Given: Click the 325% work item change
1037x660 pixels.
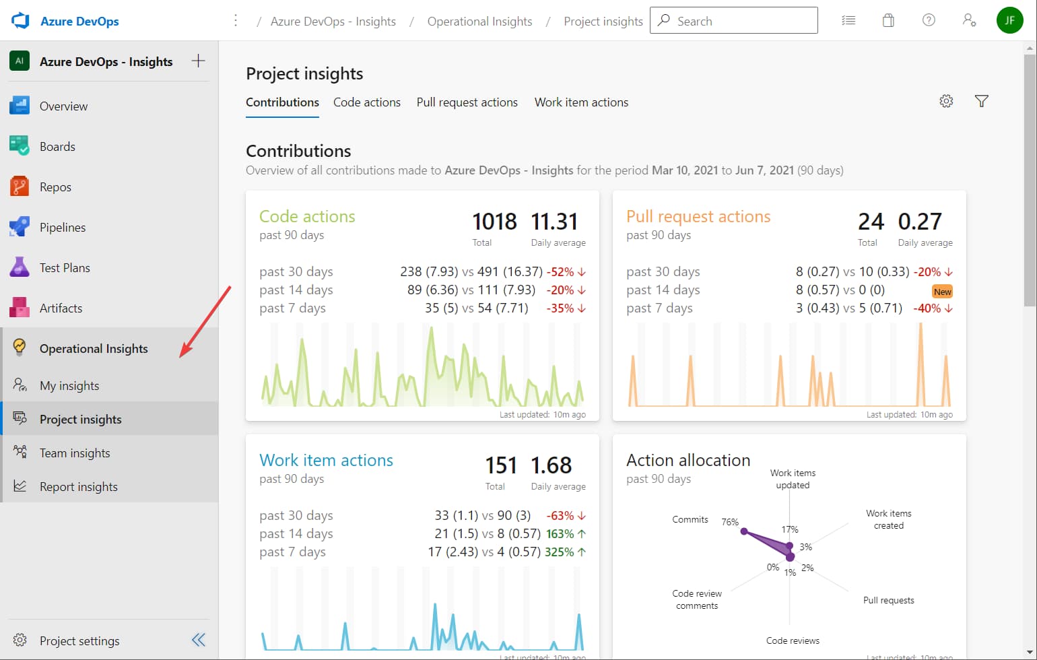Looking at the screenshot, I should (x=566, y=552).
